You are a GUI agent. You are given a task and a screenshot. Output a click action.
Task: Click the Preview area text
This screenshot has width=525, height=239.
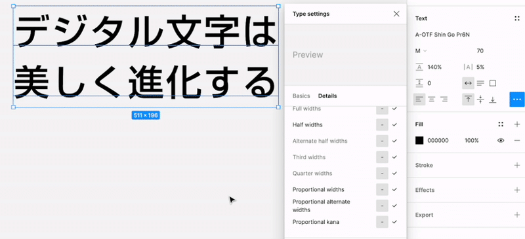coord(308,55)
